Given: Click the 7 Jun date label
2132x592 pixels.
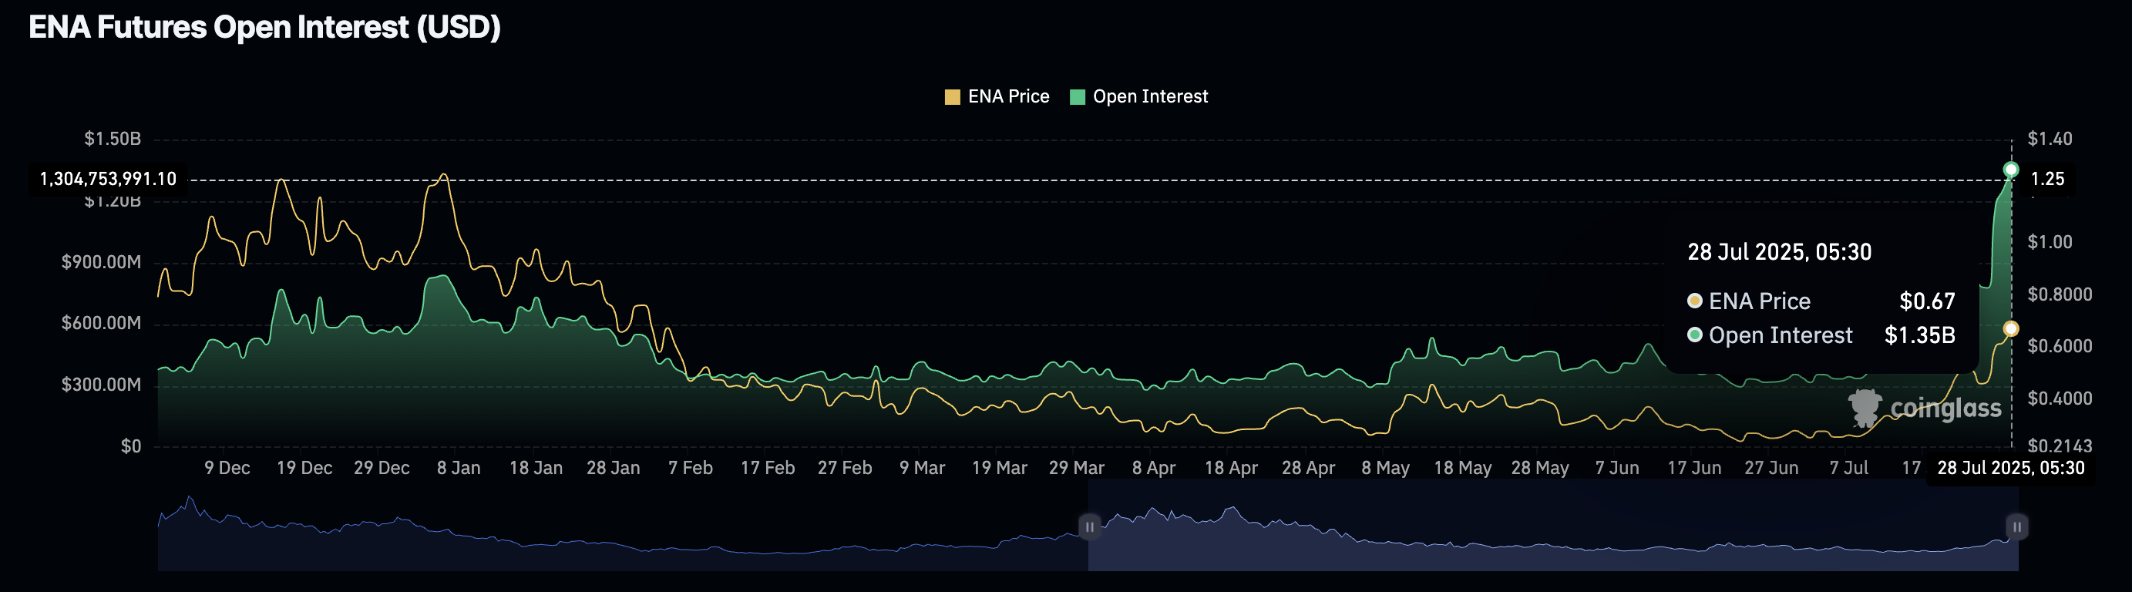Looking at the screenshot, I should 1617,469.
